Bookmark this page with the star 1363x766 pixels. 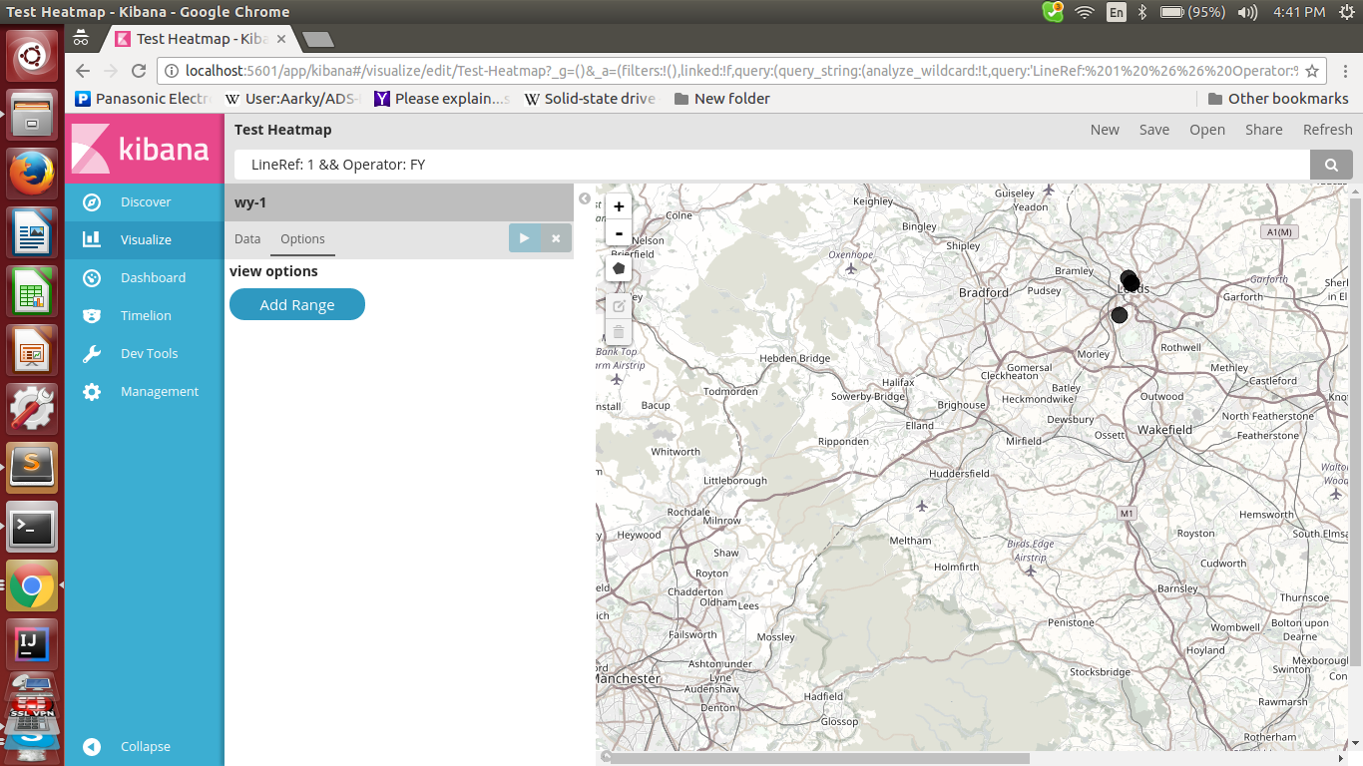1312,71
